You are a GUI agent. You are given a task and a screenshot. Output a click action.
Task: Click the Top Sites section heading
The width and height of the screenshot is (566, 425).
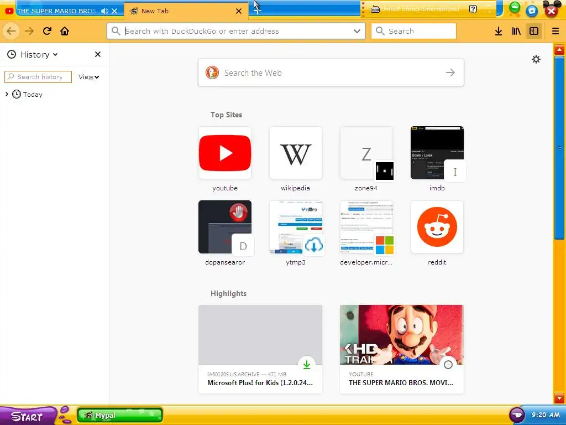click(226, 115)
